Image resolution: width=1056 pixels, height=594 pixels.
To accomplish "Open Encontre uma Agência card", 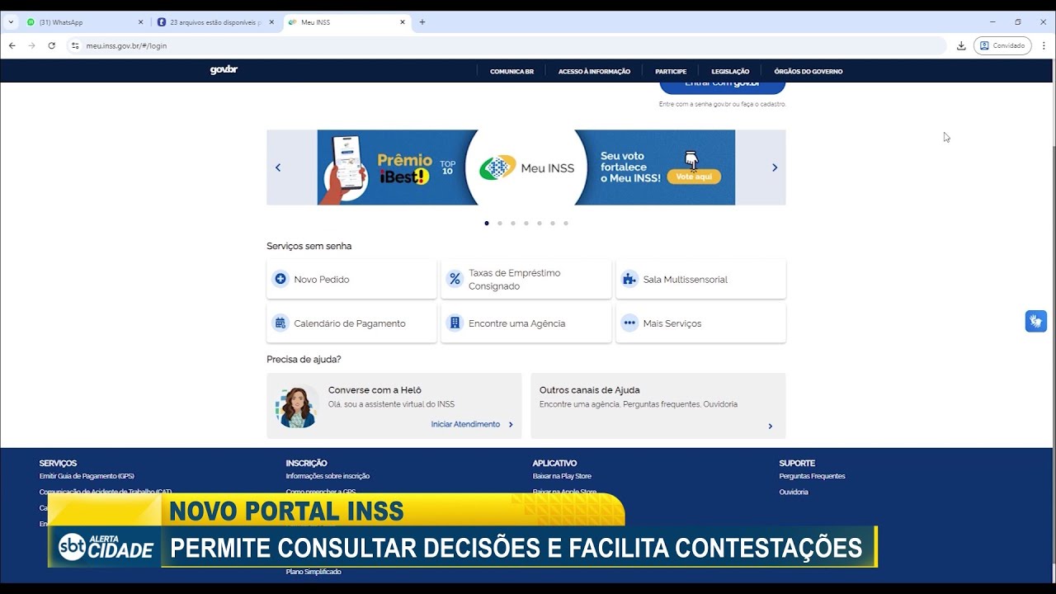I will point(526,323).
